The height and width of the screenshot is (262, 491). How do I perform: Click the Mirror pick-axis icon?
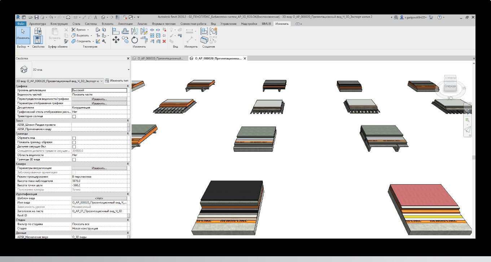point(134,31)
